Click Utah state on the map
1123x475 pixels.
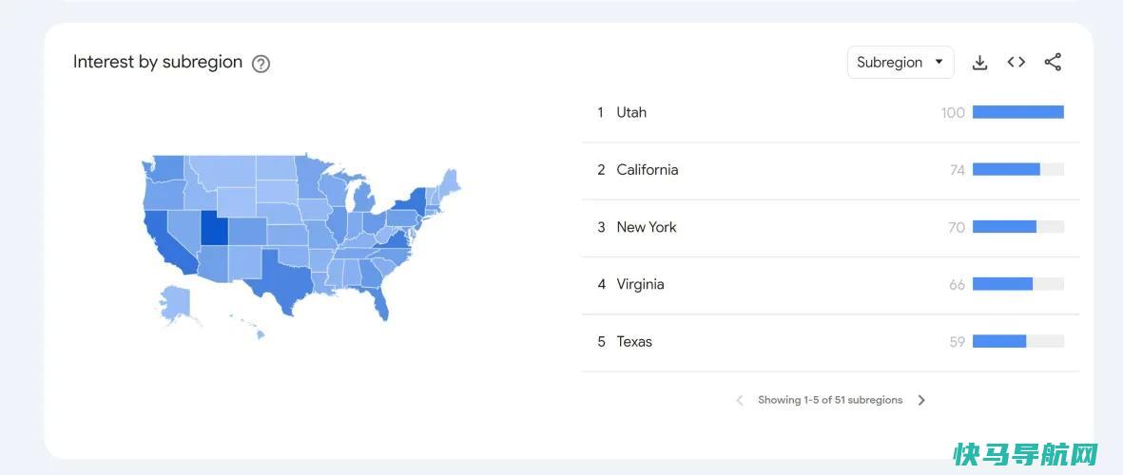213,228
